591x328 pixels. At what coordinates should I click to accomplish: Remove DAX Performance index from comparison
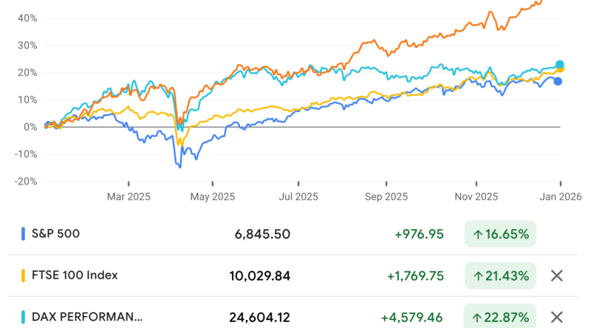tap(557, 317)
